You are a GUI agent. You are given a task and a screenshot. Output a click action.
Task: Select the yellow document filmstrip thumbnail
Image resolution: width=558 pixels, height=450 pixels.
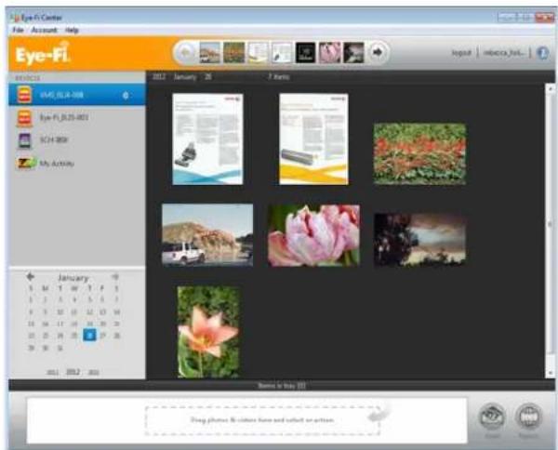[x=258, y=53]
